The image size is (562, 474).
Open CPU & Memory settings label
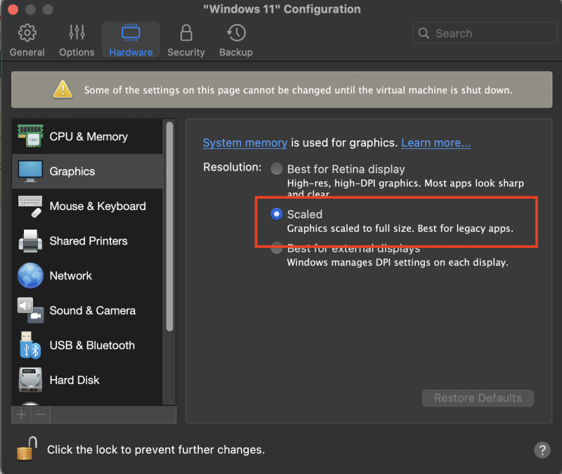(x=89, y=136)
